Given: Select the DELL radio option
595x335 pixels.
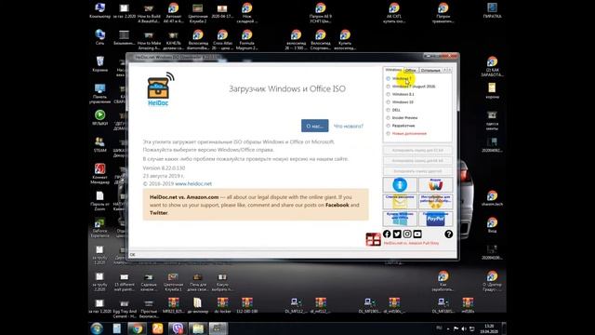Looking at the screenshot, I should (x=389, y=110).
